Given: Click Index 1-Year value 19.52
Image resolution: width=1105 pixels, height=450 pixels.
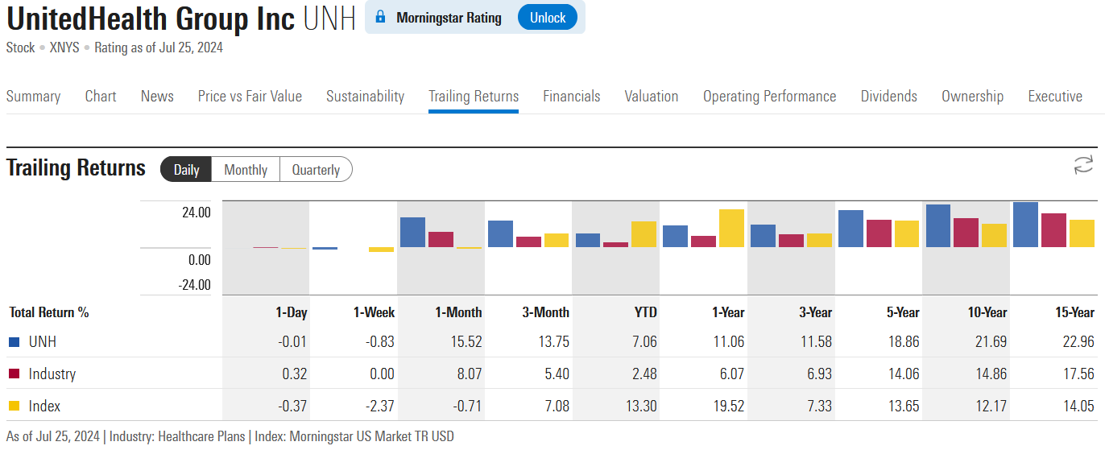Looking at the screenshot, I should coord(728,407).
